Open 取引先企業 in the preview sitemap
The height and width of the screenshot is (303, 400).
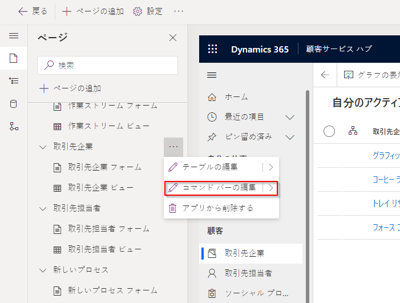coord(251,253)
